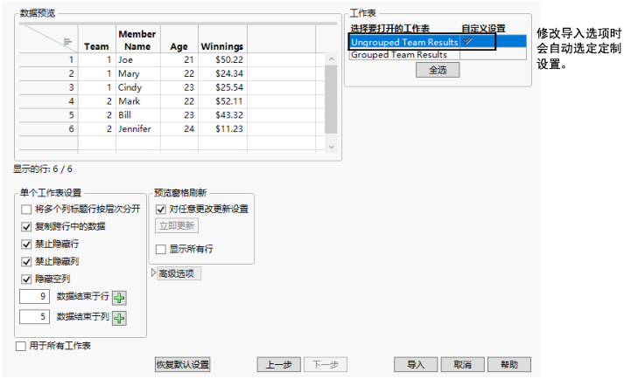Click the column options icon in the preview table corner
Image resolution: width=624 pixels, height=379 pixels.
point(67,42)
